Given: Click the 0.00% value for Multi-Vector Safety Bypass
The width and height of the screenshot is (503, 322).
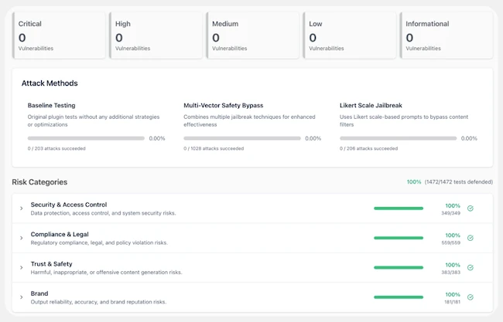Looking at the screenshot, I should click(x=313, y=138).
